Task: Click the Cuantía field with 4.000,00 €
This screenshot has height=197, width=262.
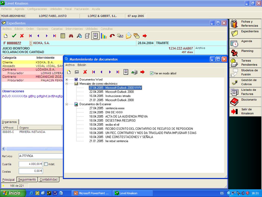Action: [31, 164]
